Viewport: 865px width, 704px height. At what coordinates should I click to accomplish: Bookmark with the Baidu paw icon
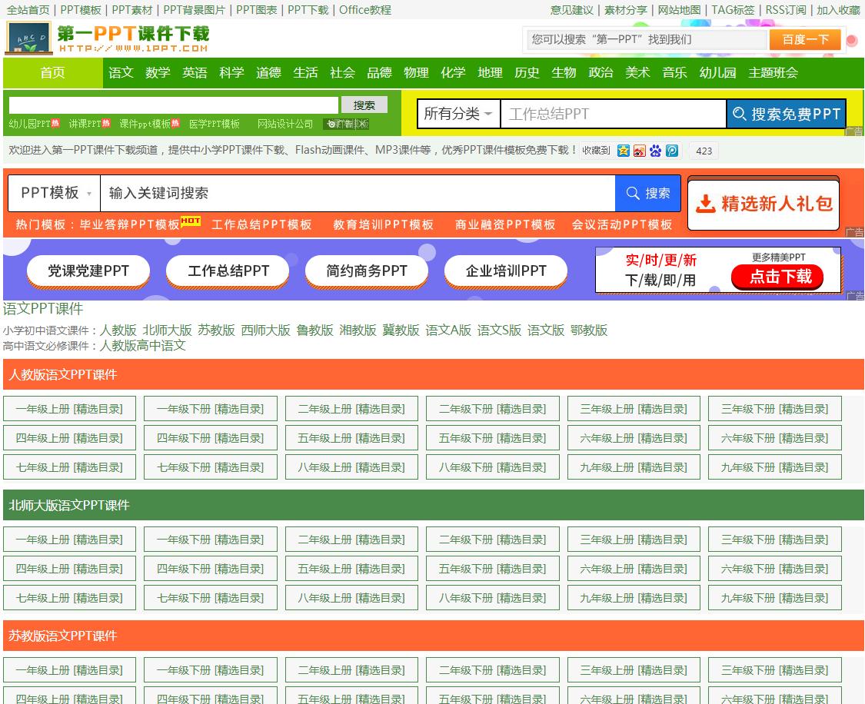click(654, 151)
